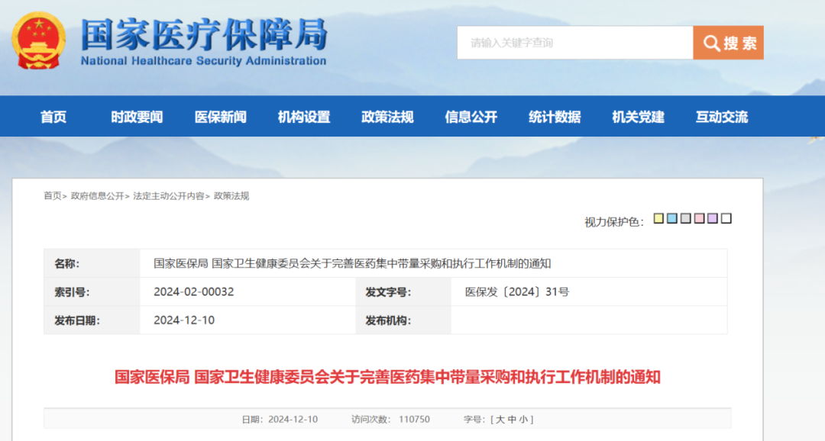The width and height of the screenshot is (825, 441).
Task: Open the 政策法规 navigation menu item
Action: click(x=388, y=117)
